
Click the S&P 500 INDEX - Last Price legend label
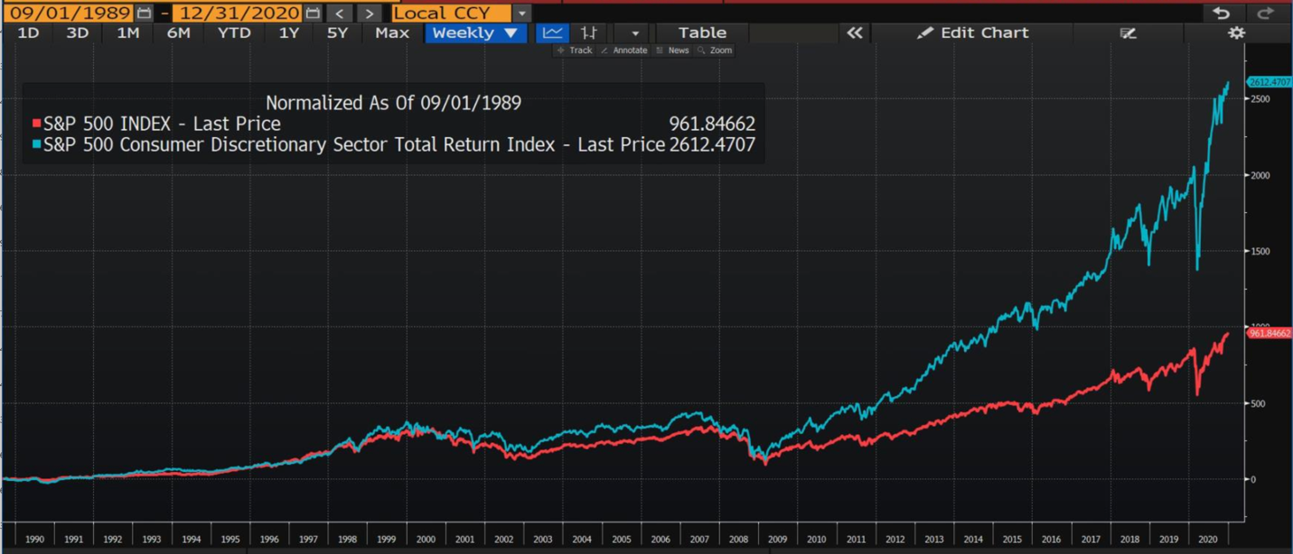162,124
